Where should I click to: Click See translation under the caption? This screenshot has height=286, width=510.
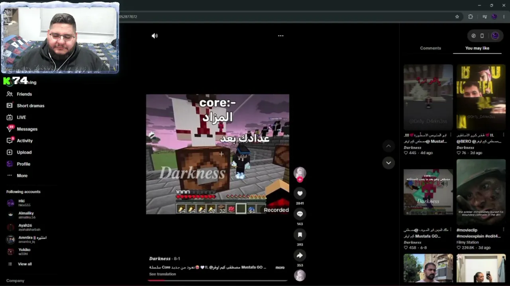[x=162, y=274]
